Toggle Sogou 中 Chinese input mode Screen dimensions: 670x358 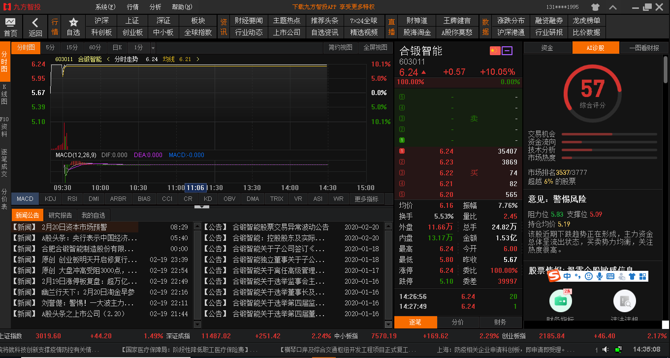568,276
